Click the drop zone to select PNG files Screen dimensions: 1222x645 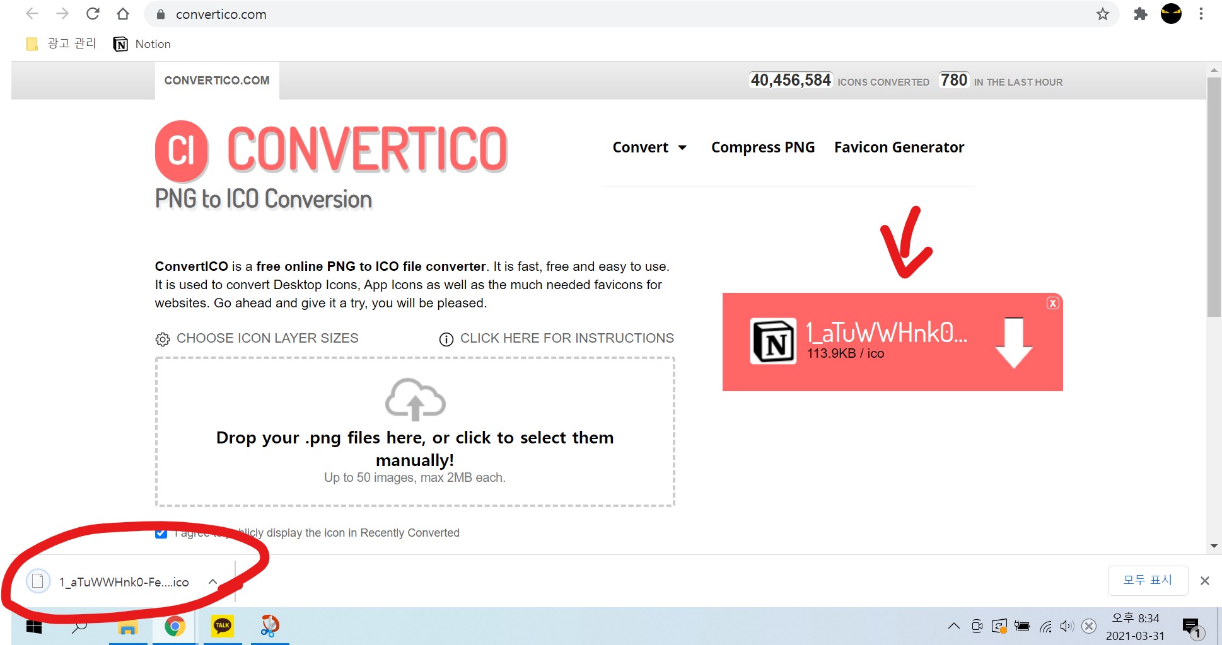point(415,432)
